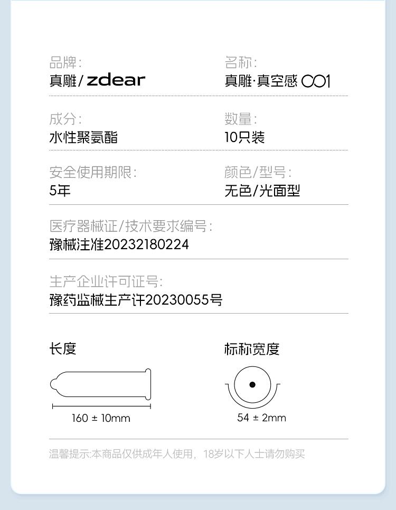Screen dimensions: 396x510
Task: Click the zdear brand logo text
Action: [x=116, y=80]
